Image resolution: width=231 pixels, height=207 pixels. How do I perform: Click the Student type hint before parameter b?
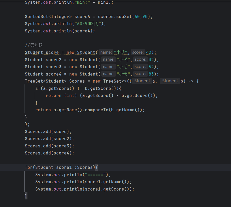170,81
